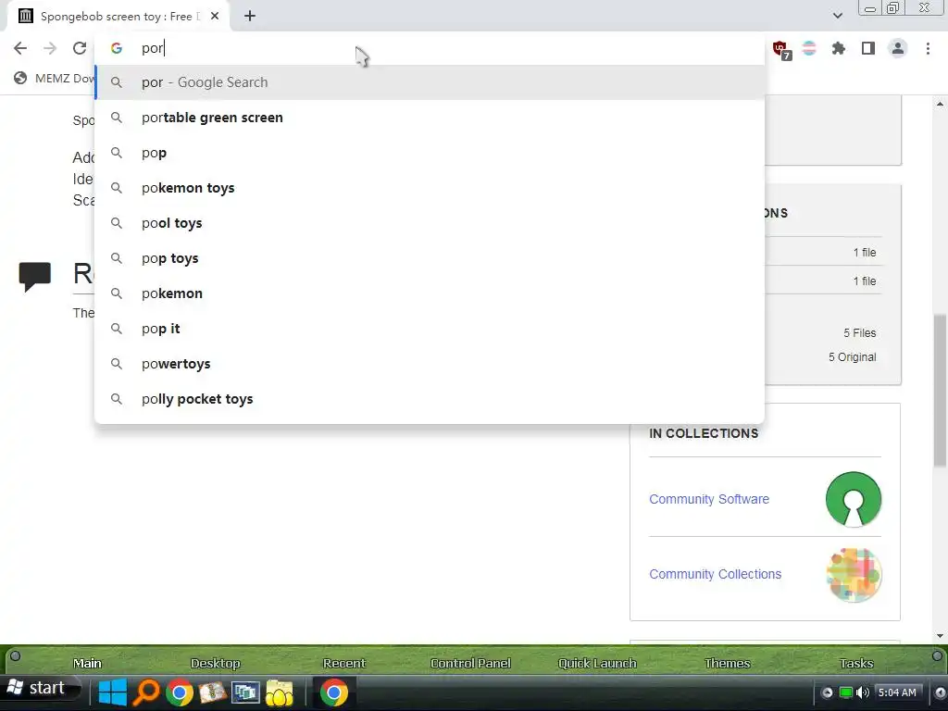The width and height of the screenshot is (948, 711).
Task: Select the 'pop it' suggestion
Action: click(x=430, y=329)
